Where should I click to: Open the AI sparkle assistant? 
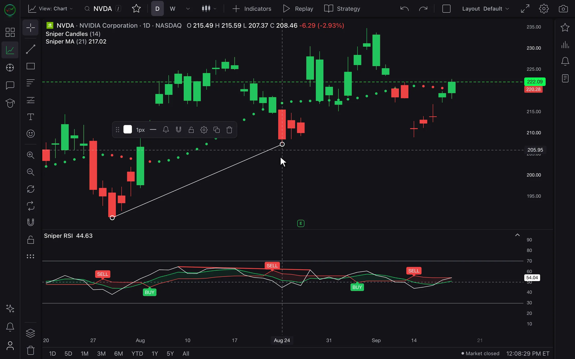10,308
